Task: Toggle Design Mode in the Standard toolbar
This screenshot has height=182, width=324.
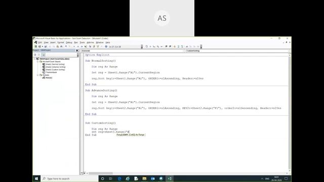Action: tap(86, 47)
